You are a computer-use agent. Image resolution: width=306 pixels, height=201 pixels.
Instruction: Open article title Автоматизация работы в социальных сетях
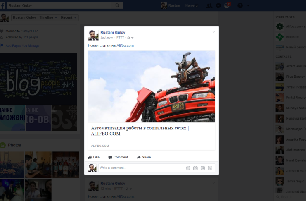point(140,131)
